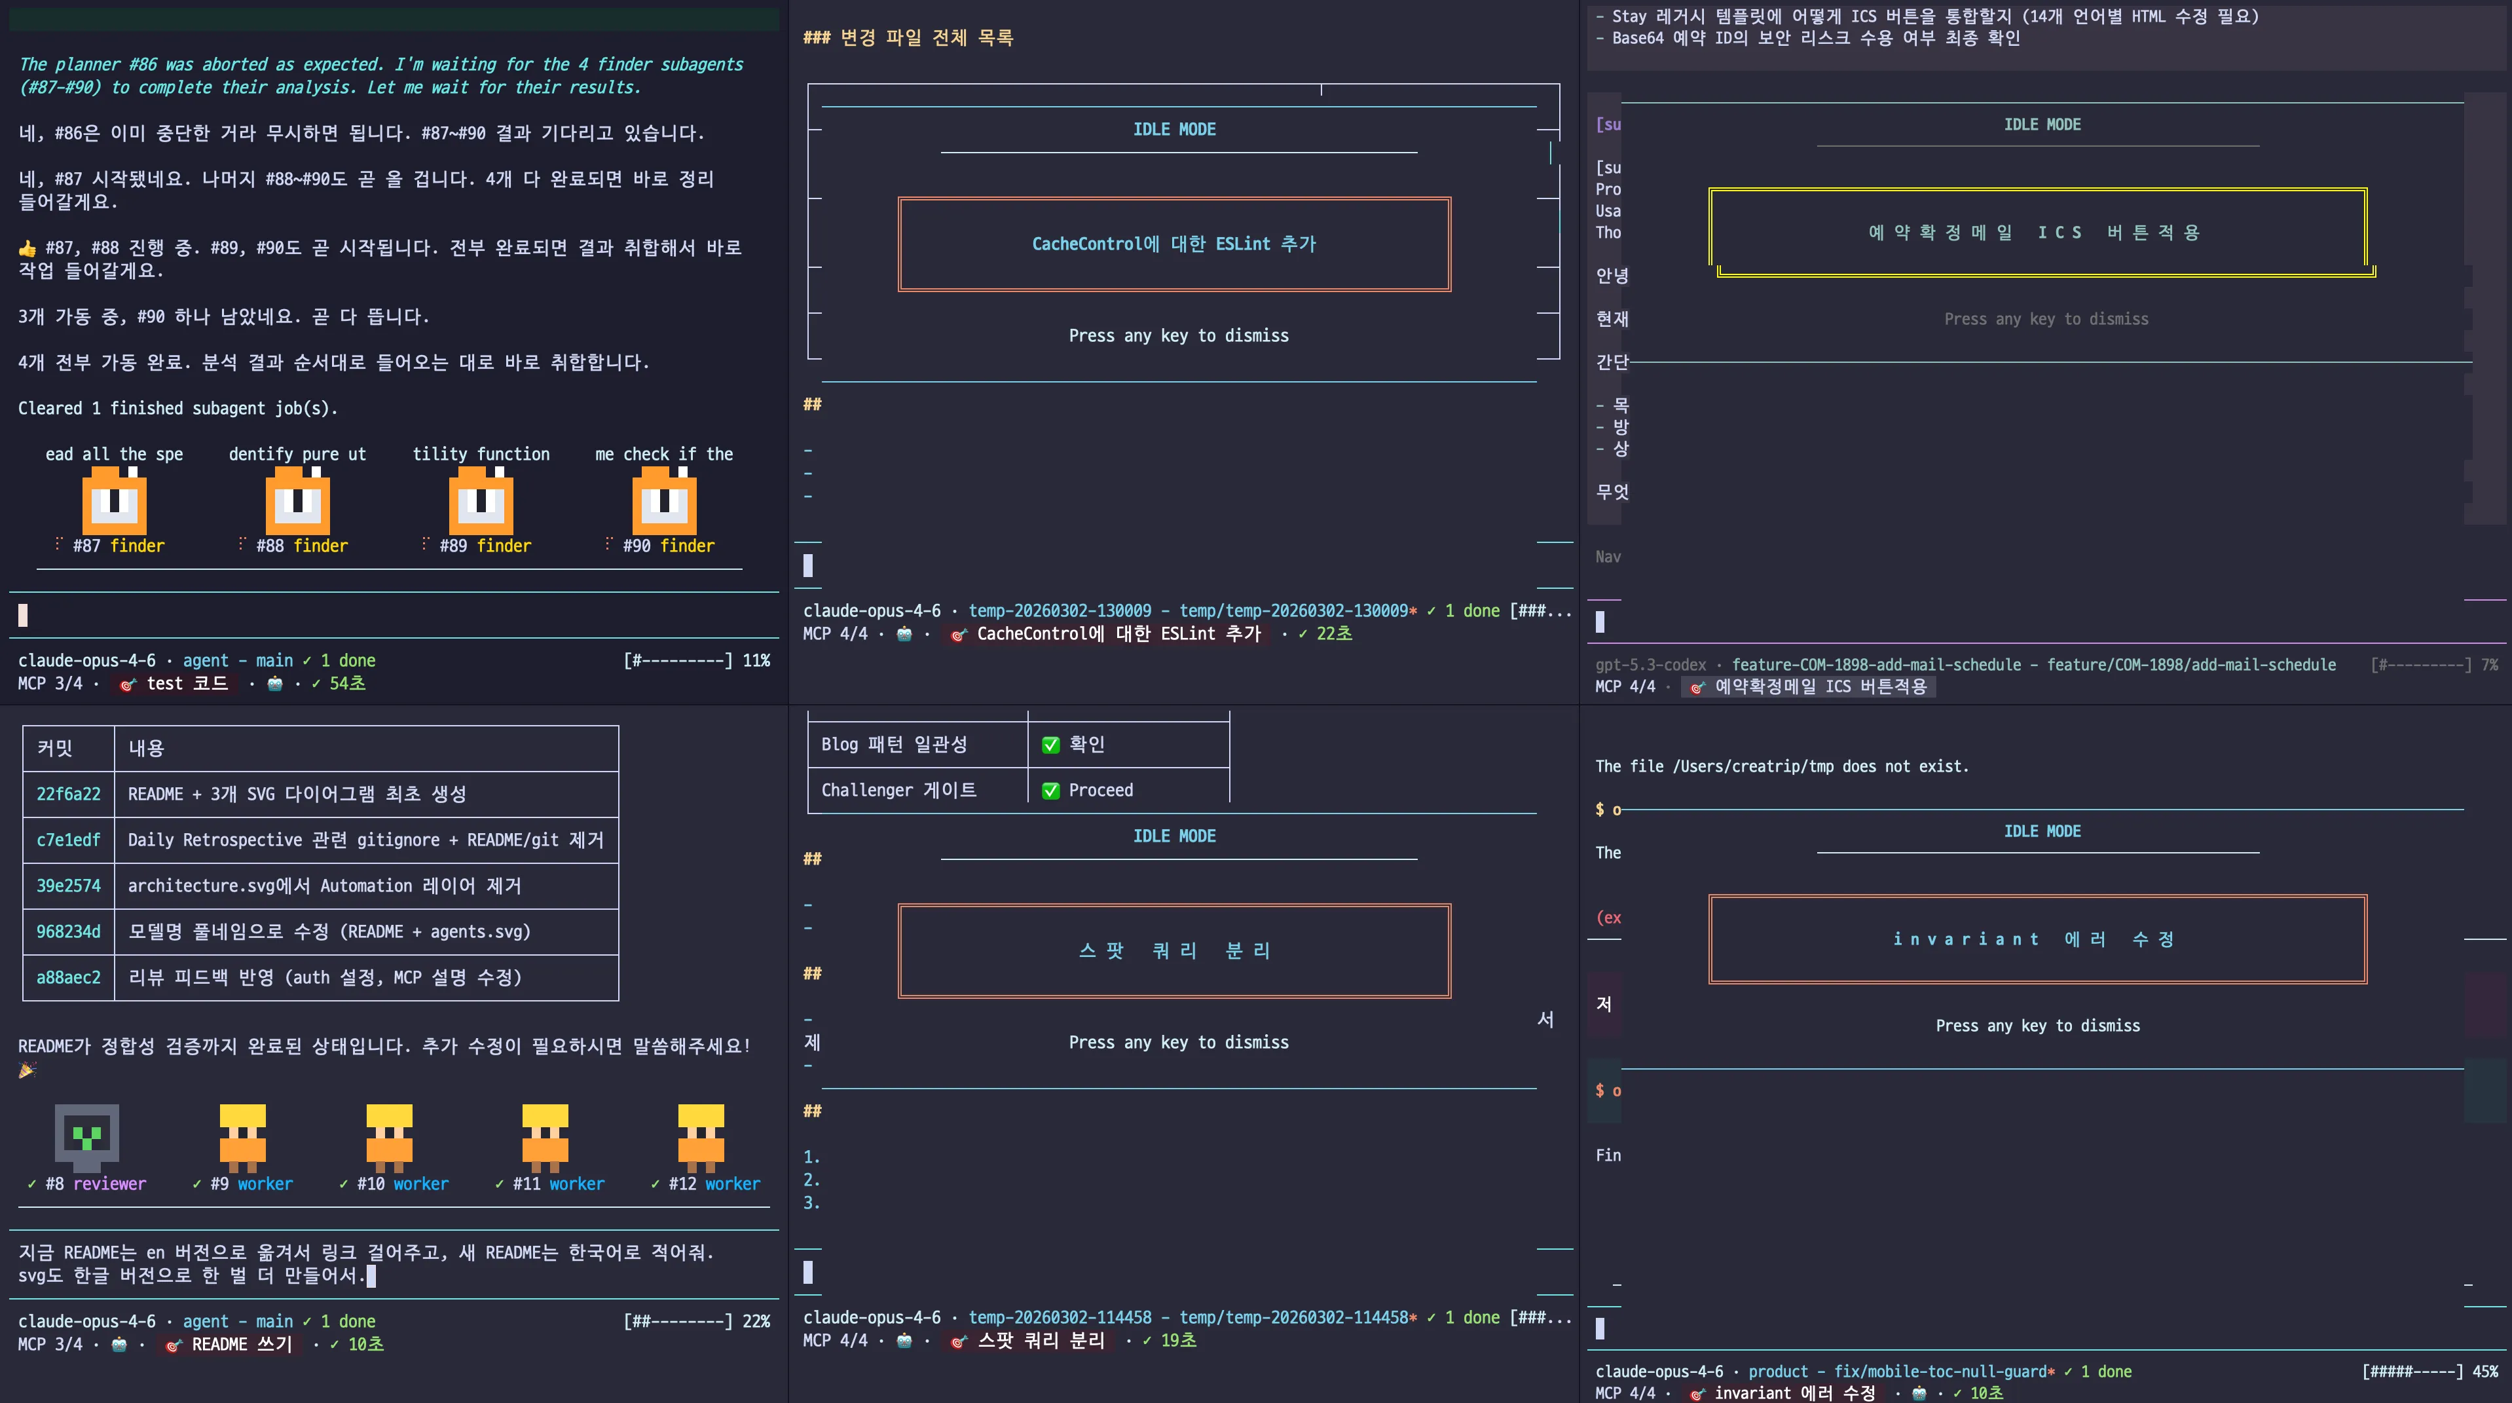Dismiss the 스팟 쿼리 분리 idle box
This screenshot has width=2512, height=1403.
(1174, 951)
